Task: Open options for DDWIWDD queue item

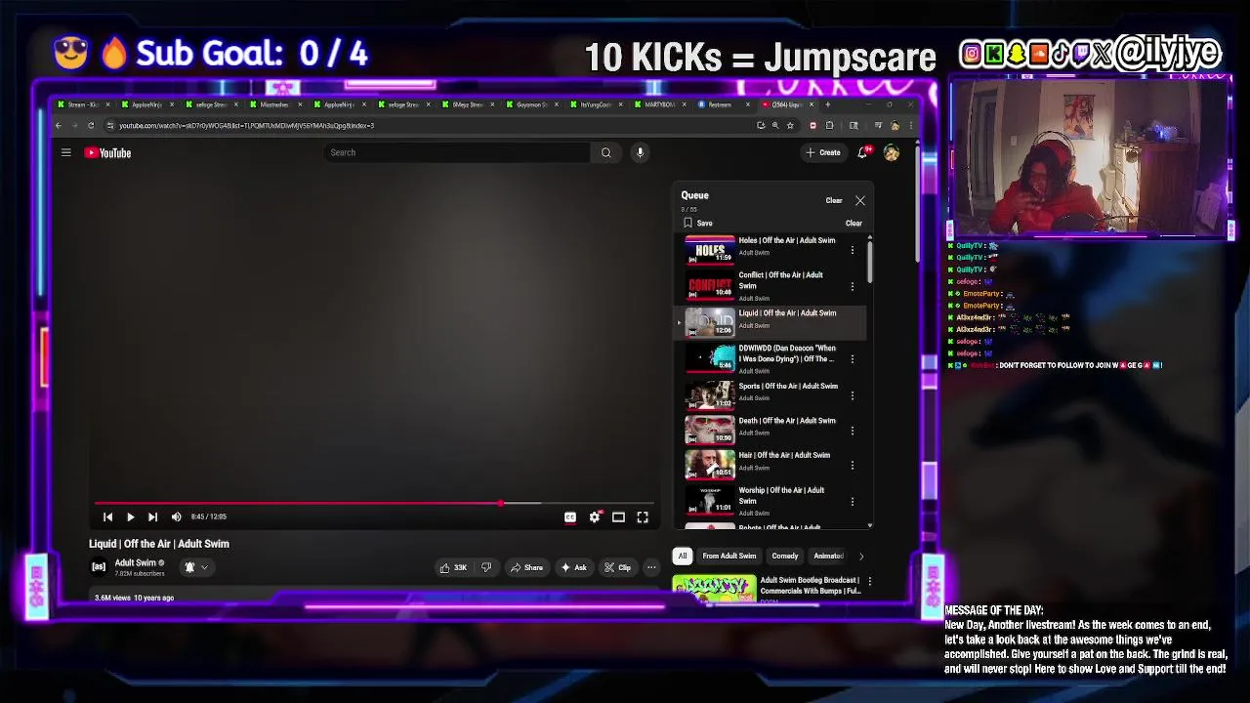Action: [x=853, y=359]
